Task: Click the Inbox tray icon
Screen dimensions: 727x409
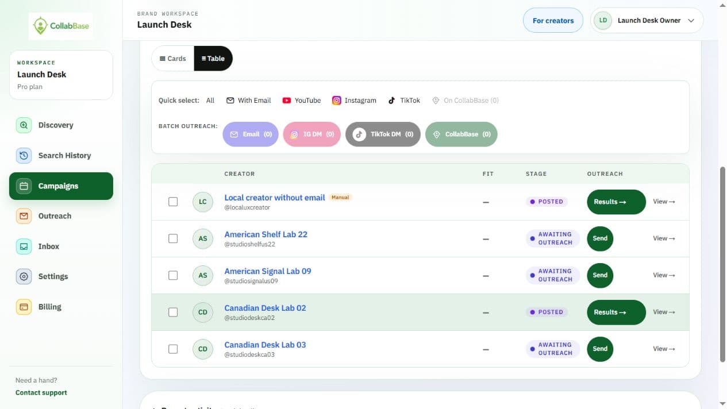Action: click(x=24, y=246)
